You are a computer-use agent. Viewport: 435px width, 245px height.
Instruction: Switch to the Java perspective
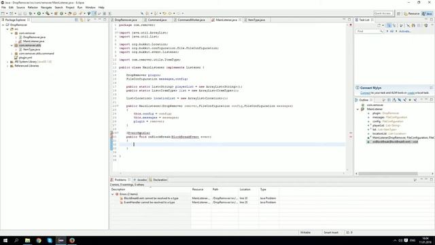point(428,14)
